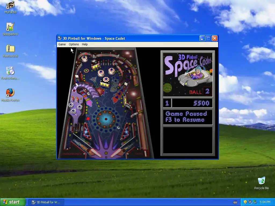Open the Help menu in Pinball
Viewport: 275px width, 206px height.
85,44
